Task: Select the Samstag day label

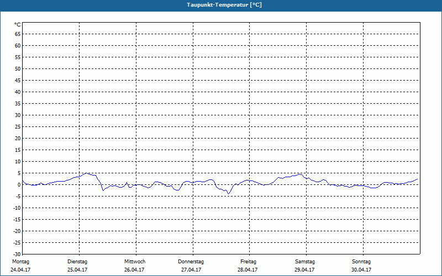Action: point(305,262)
